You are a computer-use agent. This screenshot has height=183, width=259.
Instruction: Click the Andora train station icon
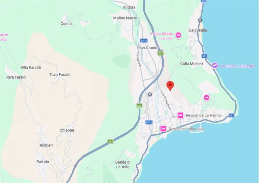150,95
